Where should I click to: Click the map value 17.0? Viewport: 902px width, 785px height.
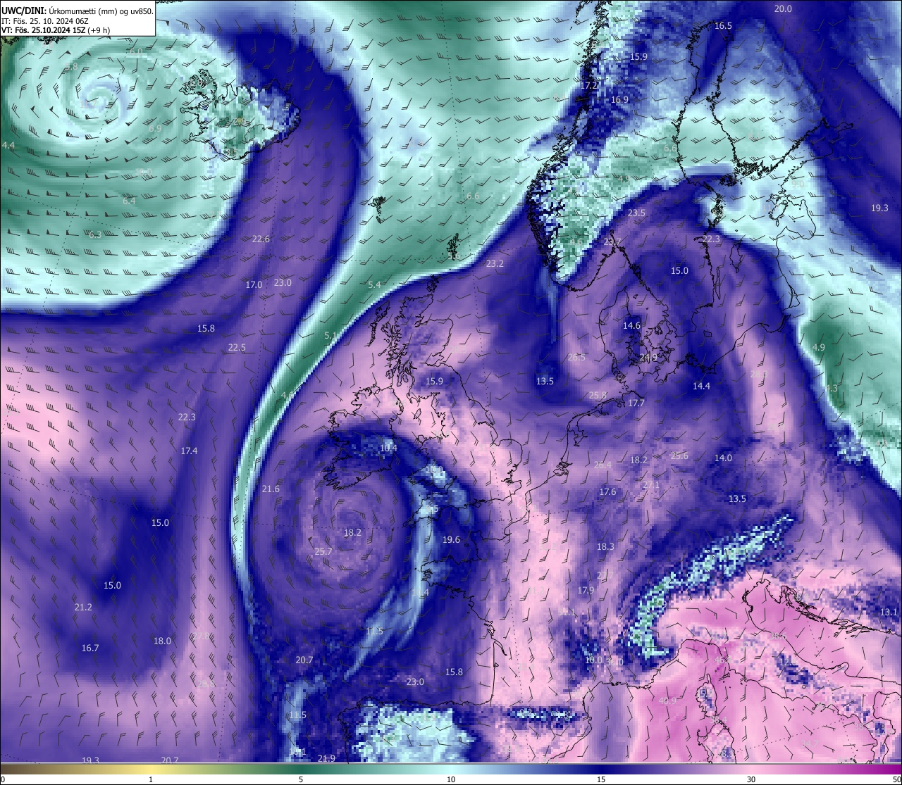(x=254, y=285)
